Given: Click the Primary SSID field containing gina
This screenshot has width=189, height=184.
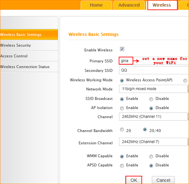Looking at the screenshot, I should pos(126,61).
